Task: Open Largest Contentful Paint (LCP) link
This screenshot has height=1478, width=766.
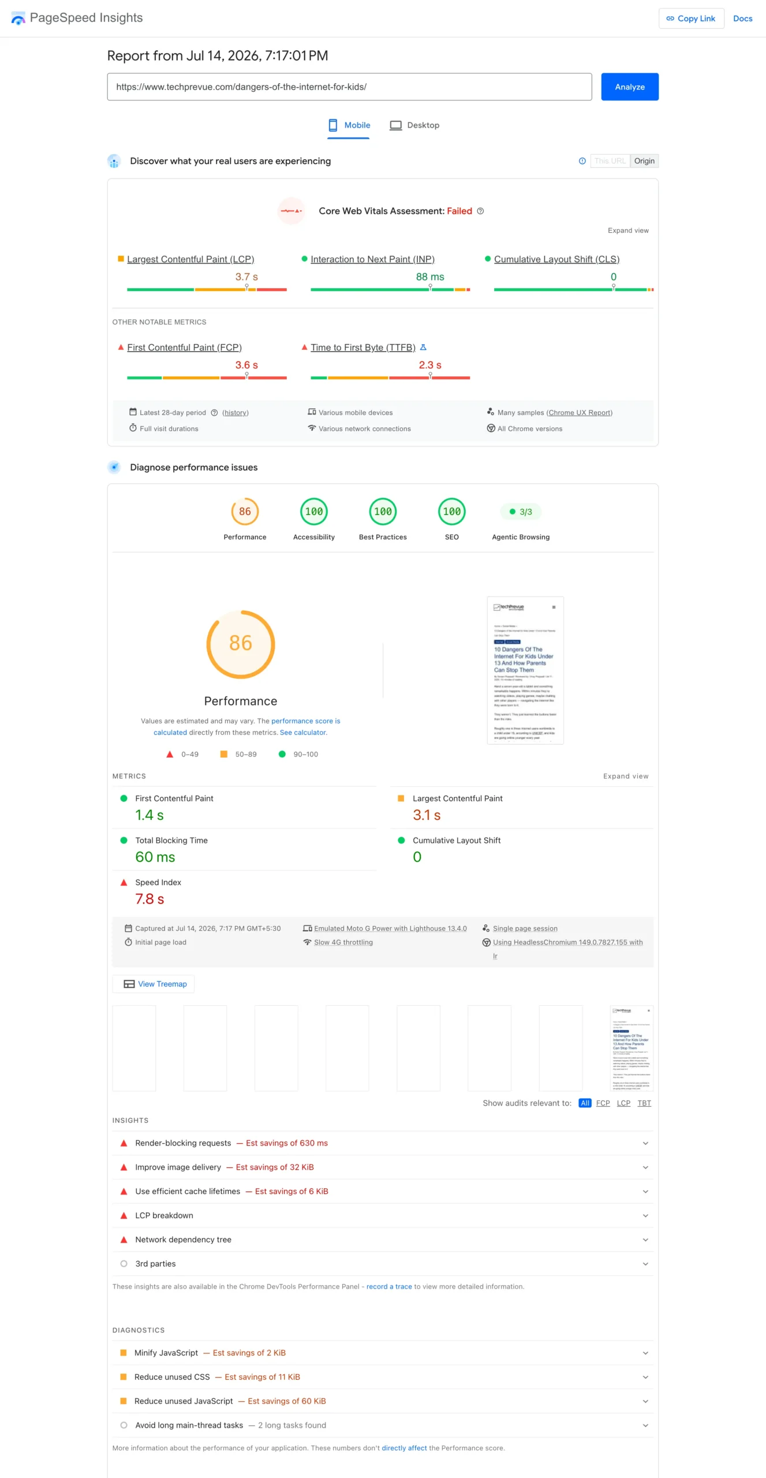Action: click(190, 260)
